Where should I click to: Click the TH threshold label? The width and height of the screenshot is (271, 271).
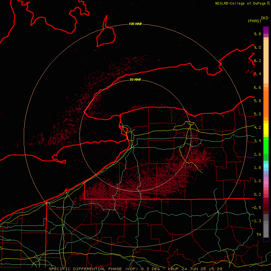[x=259, y=234]
